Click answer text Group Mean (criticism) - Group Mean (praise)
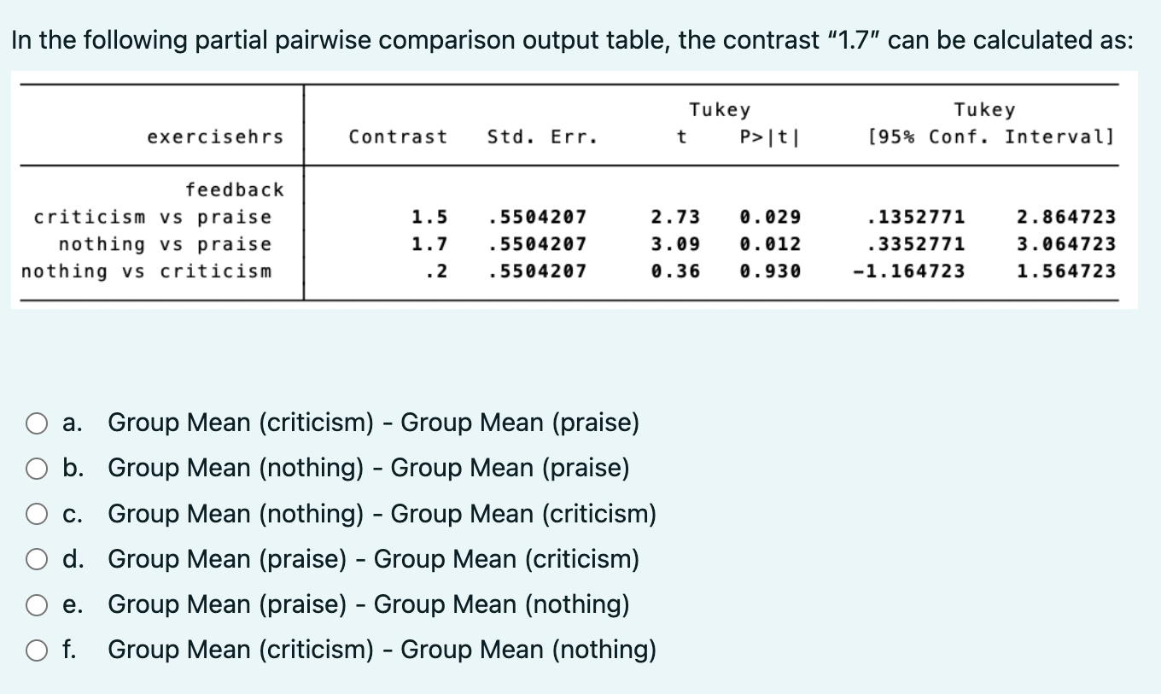 click(x=372, y=423)
